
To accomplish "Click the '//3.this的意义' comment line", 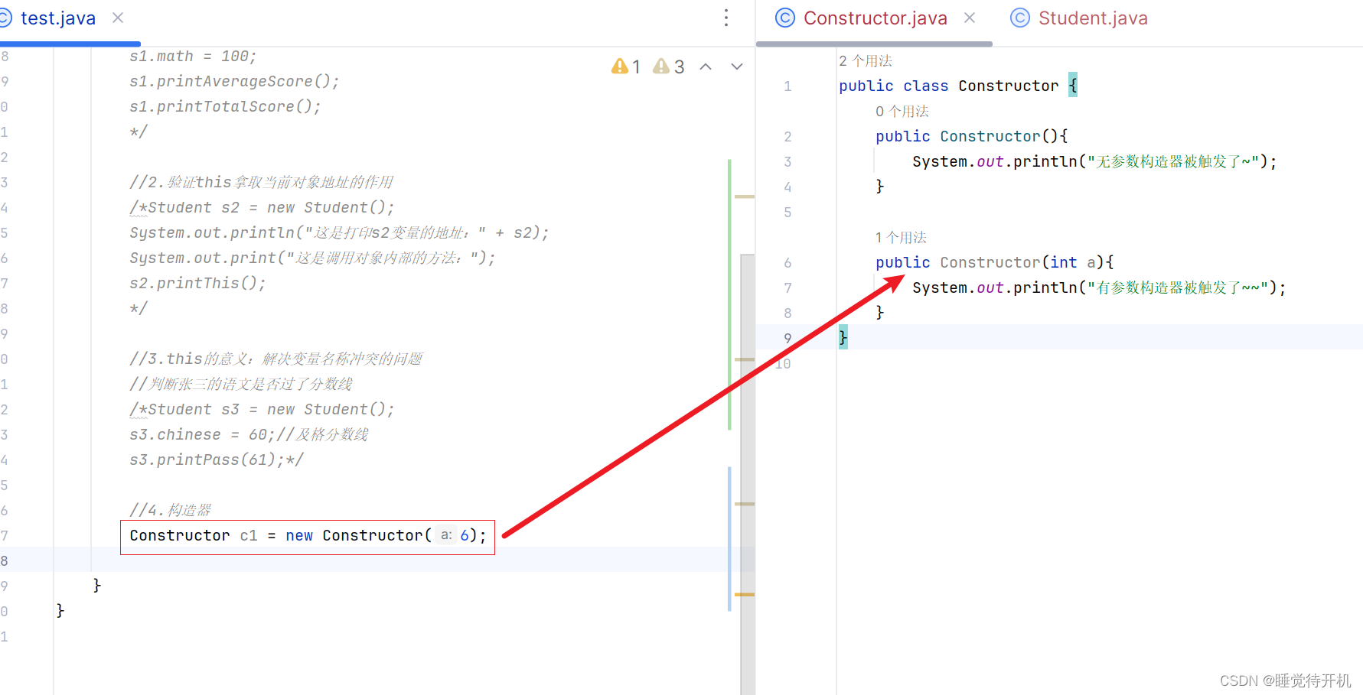I will click(x=276, y=359).
